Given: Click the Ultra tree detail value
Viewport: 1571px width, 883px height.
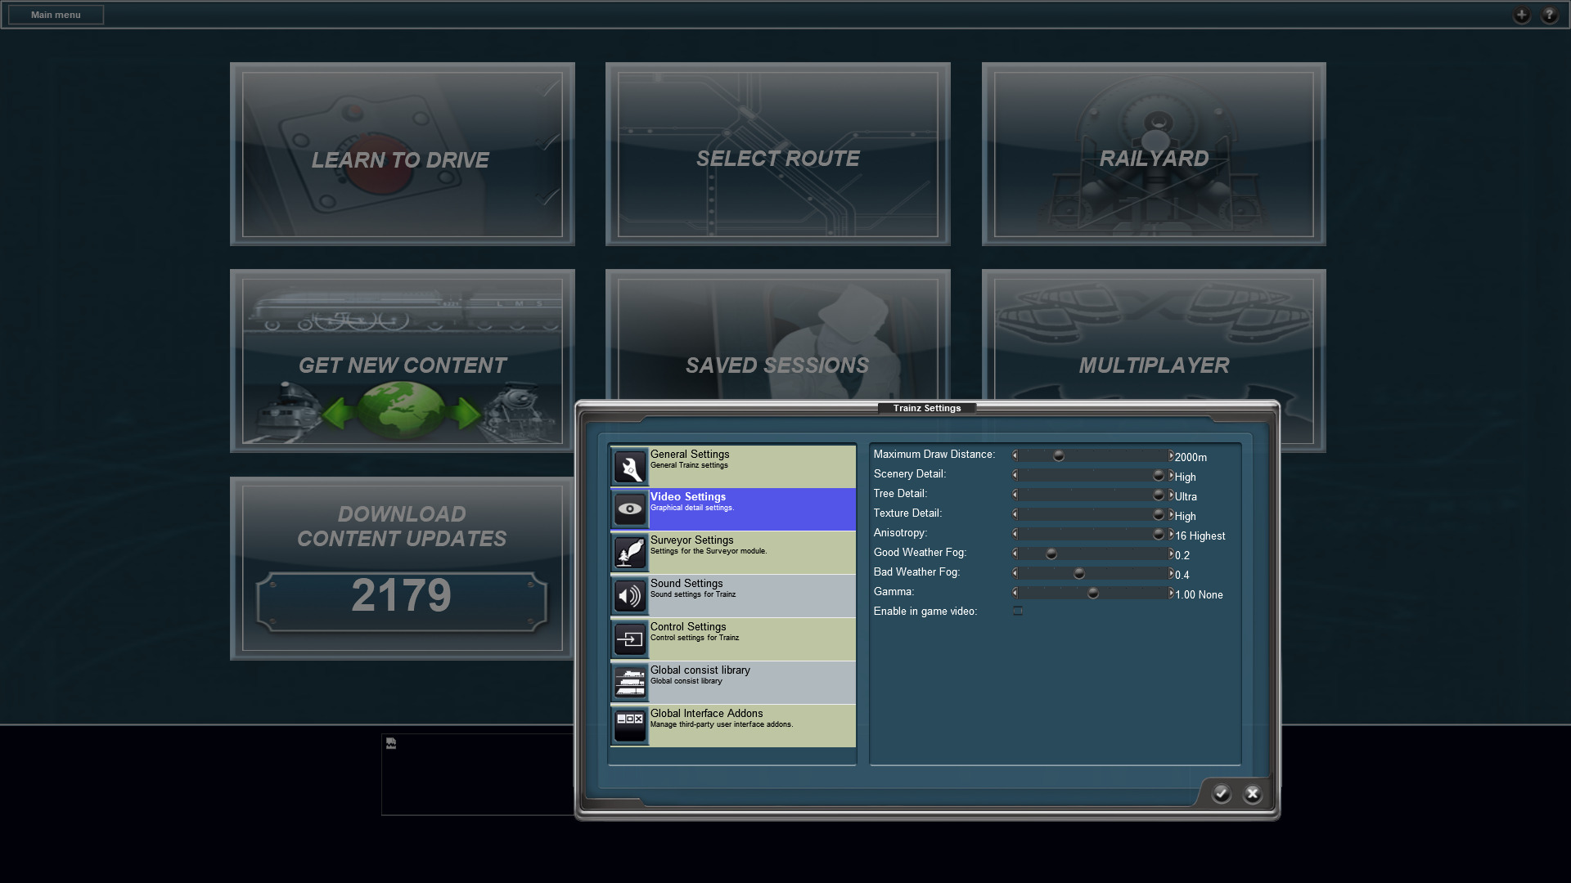Looking at the screenshot, I should 1186,496.
